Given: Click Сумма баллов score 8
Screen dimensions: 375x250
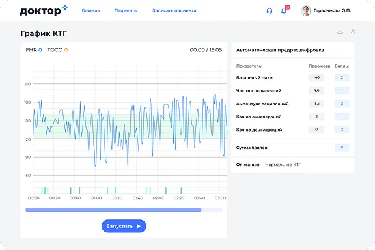Looking at the screenshot, I should coord(342,147).
